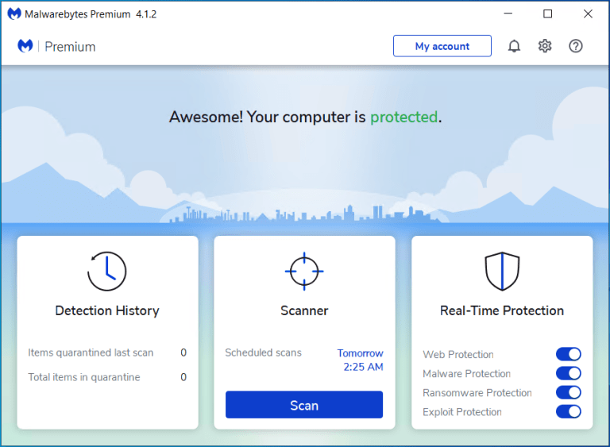
Task: Open the help question mark icon
Action: coord(575,46)
